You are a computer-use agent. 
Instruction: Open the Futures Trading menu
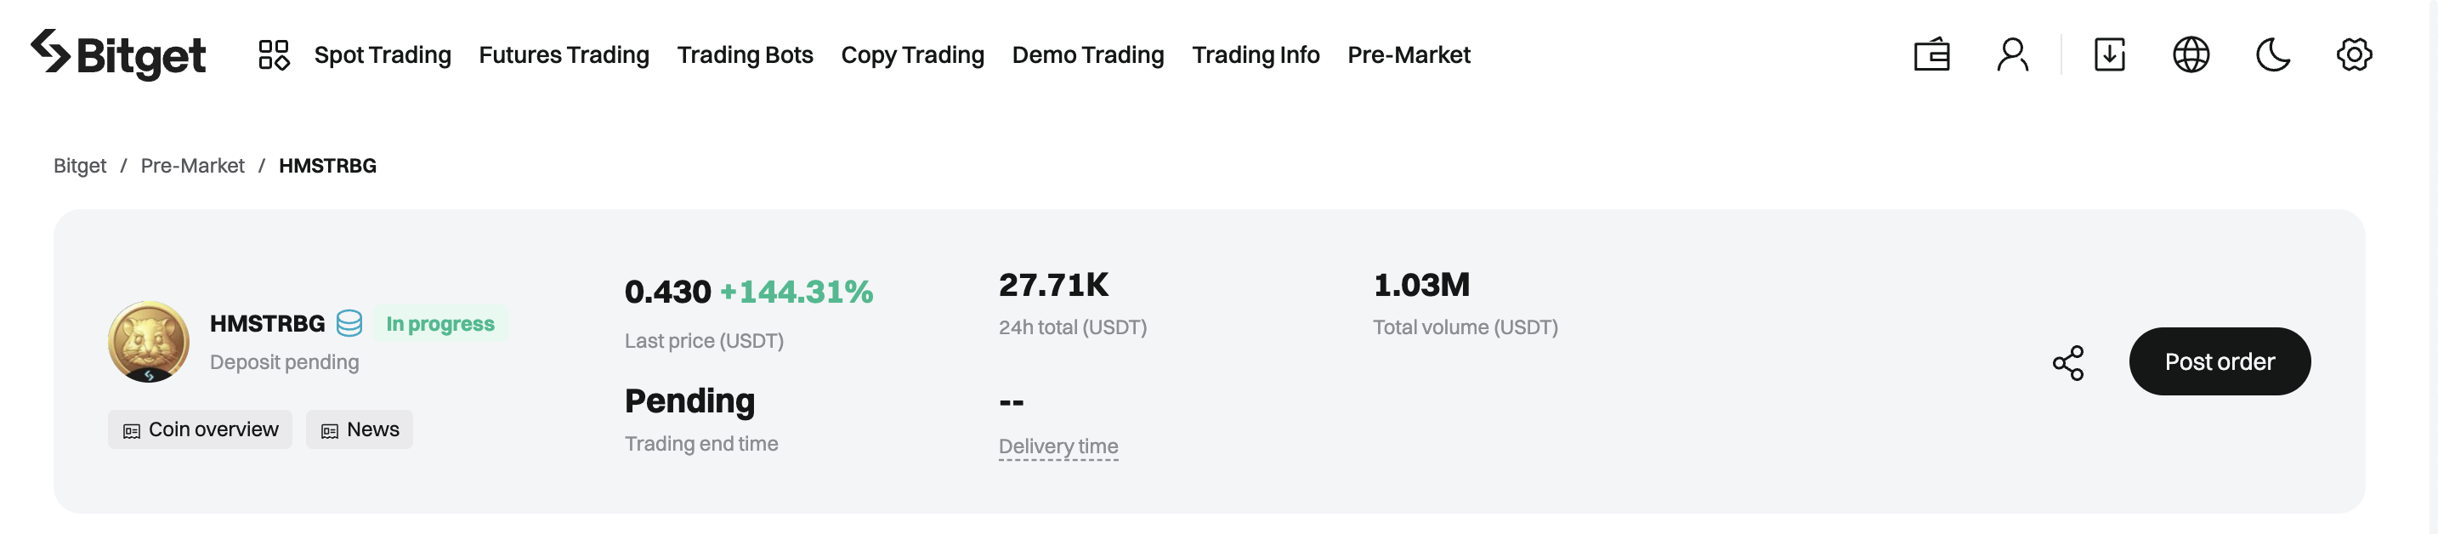tap(564, 55)
